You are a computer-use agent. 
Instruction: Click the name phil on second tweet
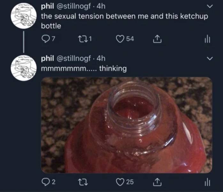coord(48,59)
